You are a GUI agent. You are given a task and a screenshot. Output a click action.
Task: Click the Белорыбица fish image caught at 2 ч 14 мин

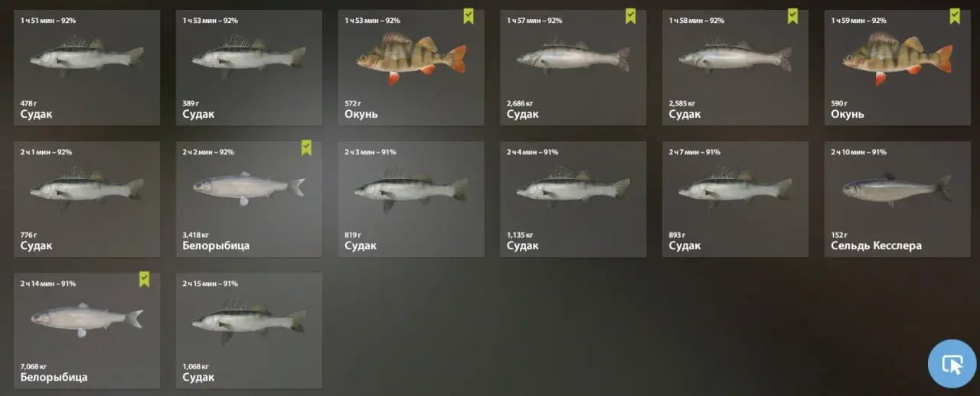(87, 320)
